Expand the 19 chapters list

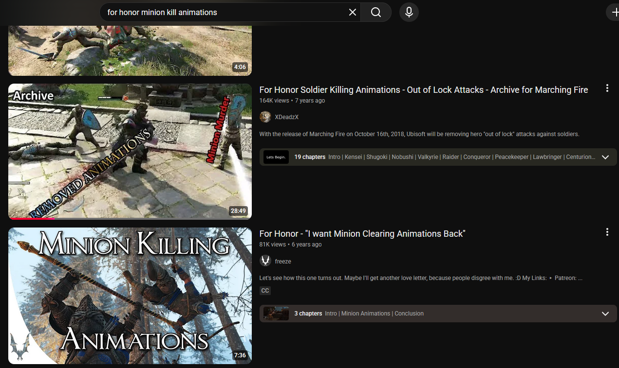pyautogui.click(x=605, y=157)
